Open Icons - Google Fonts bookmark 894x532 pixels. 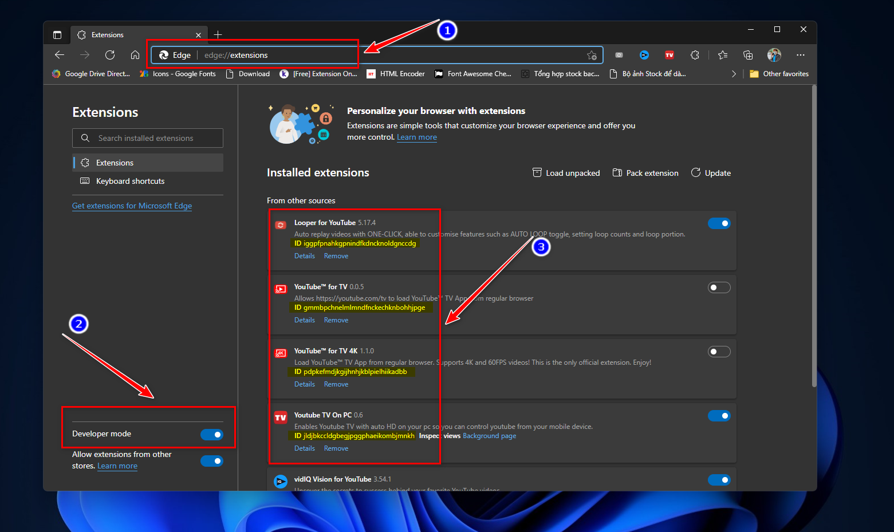(178, 74)
